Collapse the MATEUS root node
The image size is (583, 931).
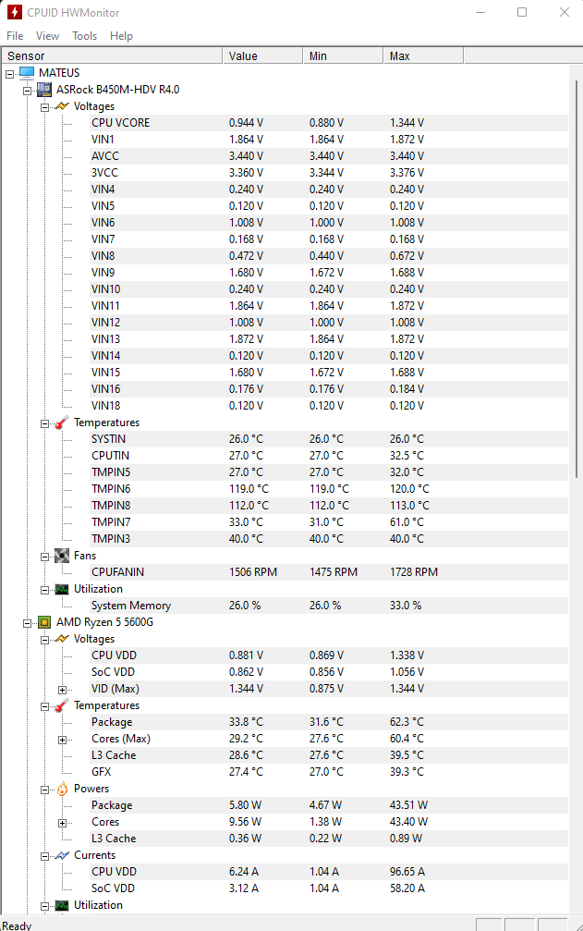tap(10, 74)
